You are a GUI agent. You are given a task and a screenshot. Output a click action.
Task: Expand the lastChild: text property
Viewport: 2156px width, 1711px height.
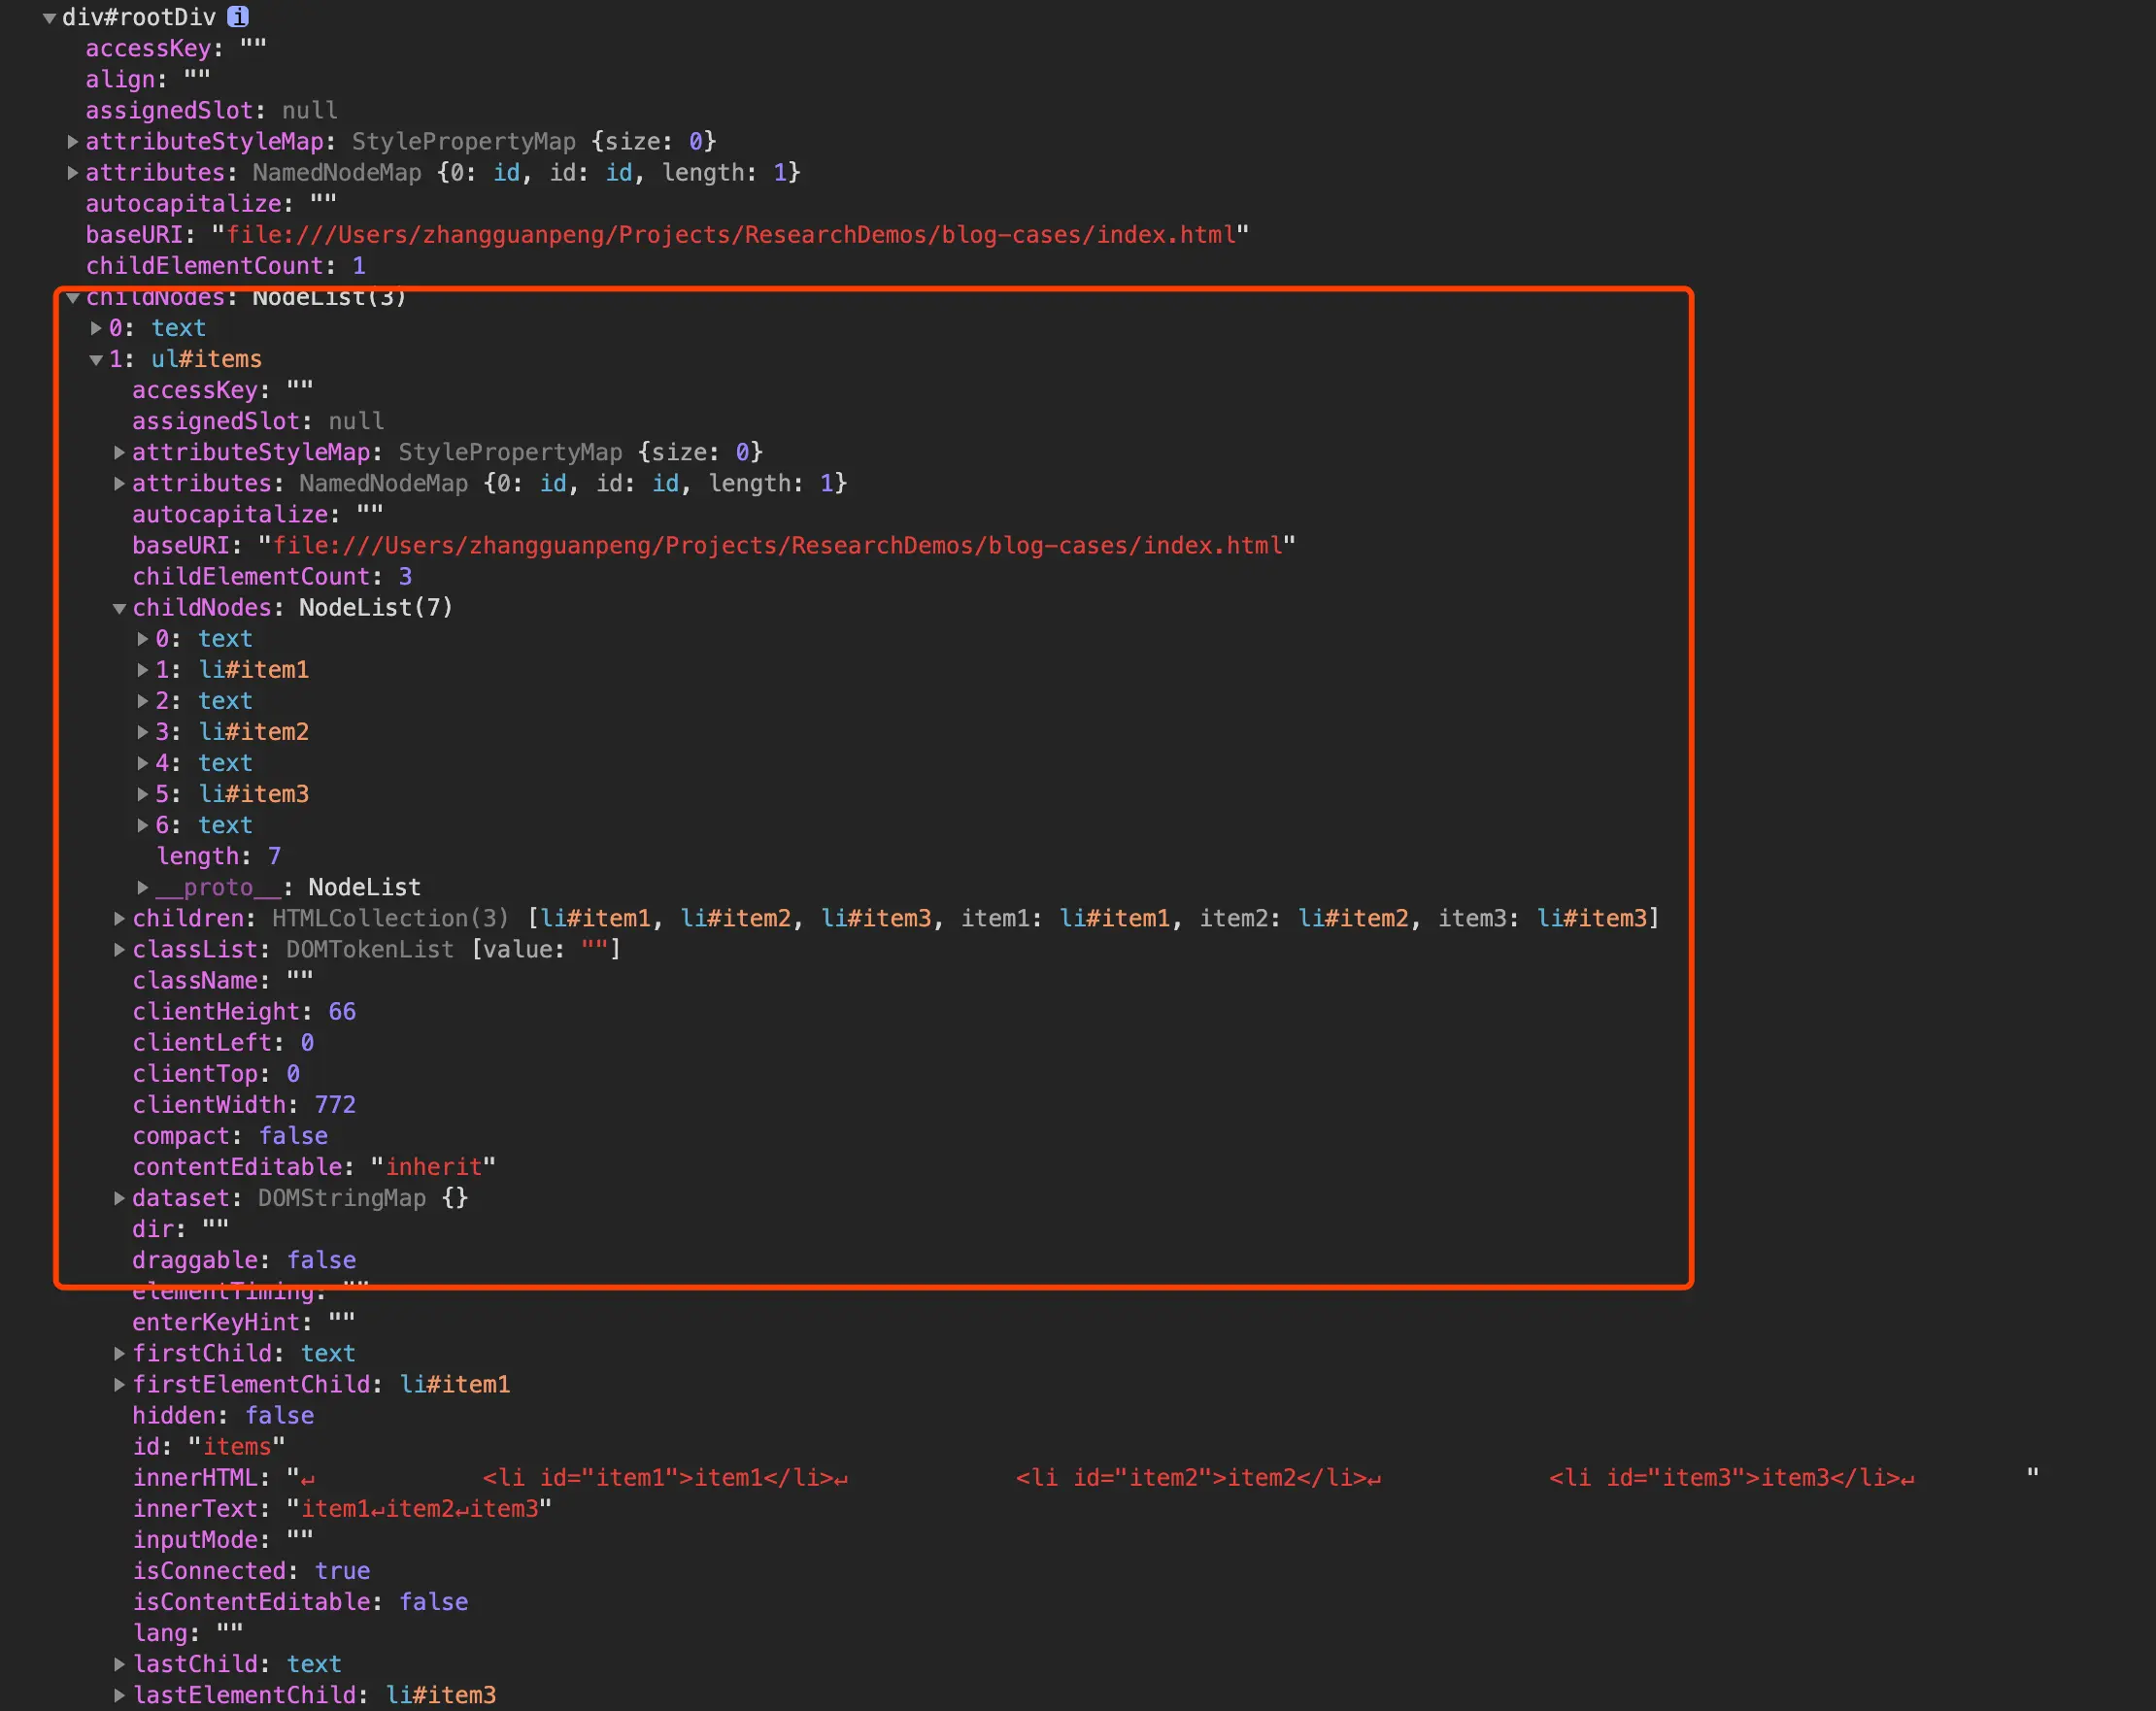(119, 1664)
